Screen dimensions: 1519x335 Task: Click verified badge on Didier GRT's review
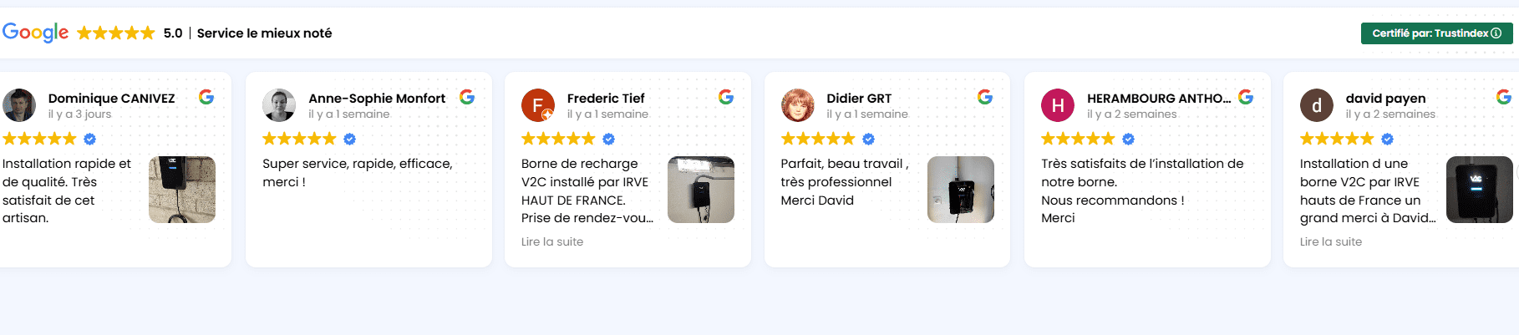(869, 139)
